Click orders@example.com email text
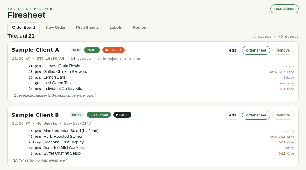Image resolution: width=306 pixels, height=170 pixels. [118, 59]
